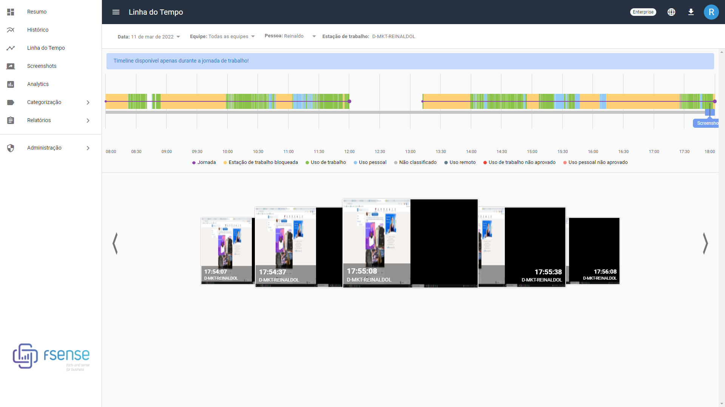This screenshot has height=407, width=725.
Task: Open the Screenshots panel icon
Action: pos(11,66)
